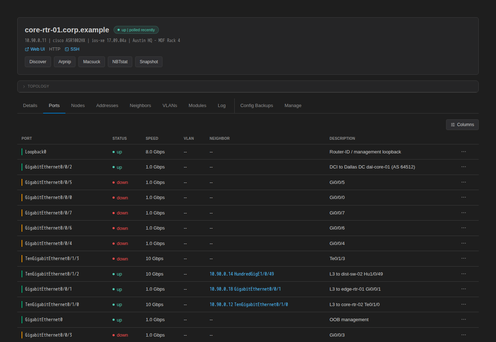Open the Config Backups tab

coord(257,106)
